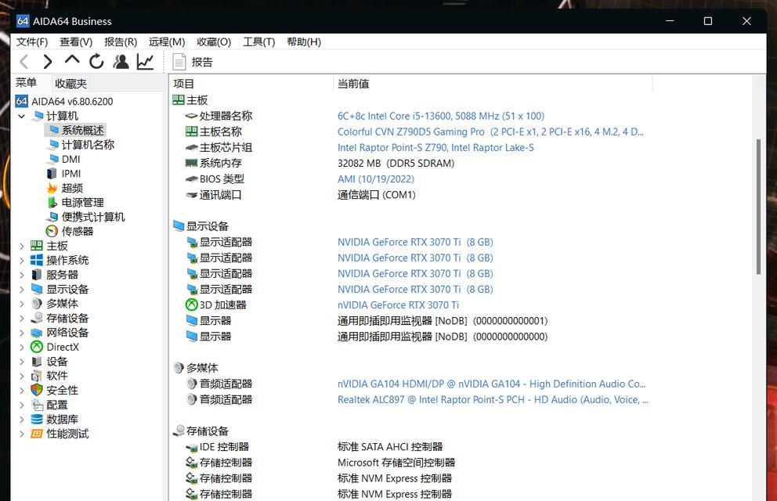Click the 性能测试 benchmark icon

point(37,434)
